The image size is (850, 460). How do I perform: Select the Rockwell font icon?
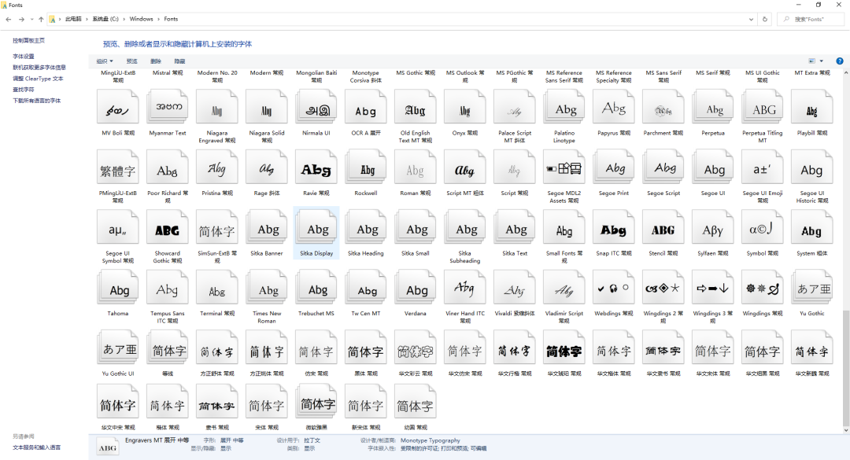(366, 168)
